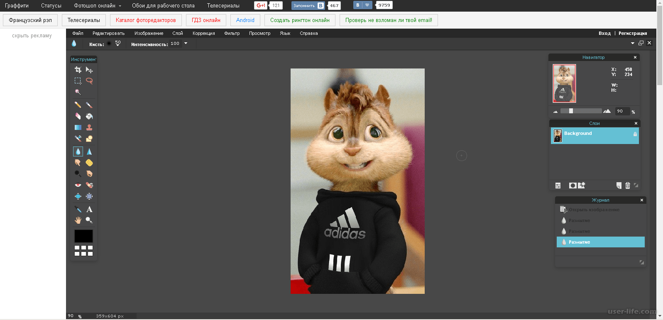Screen dimensions: 663x320
Task: Toggle the Background layer lock
Action: click(x=635, y=134)
